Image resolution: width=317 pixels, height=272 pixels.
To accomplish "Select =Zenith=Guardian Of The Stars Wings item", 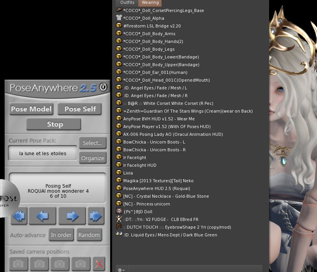I will pos(188,111).
